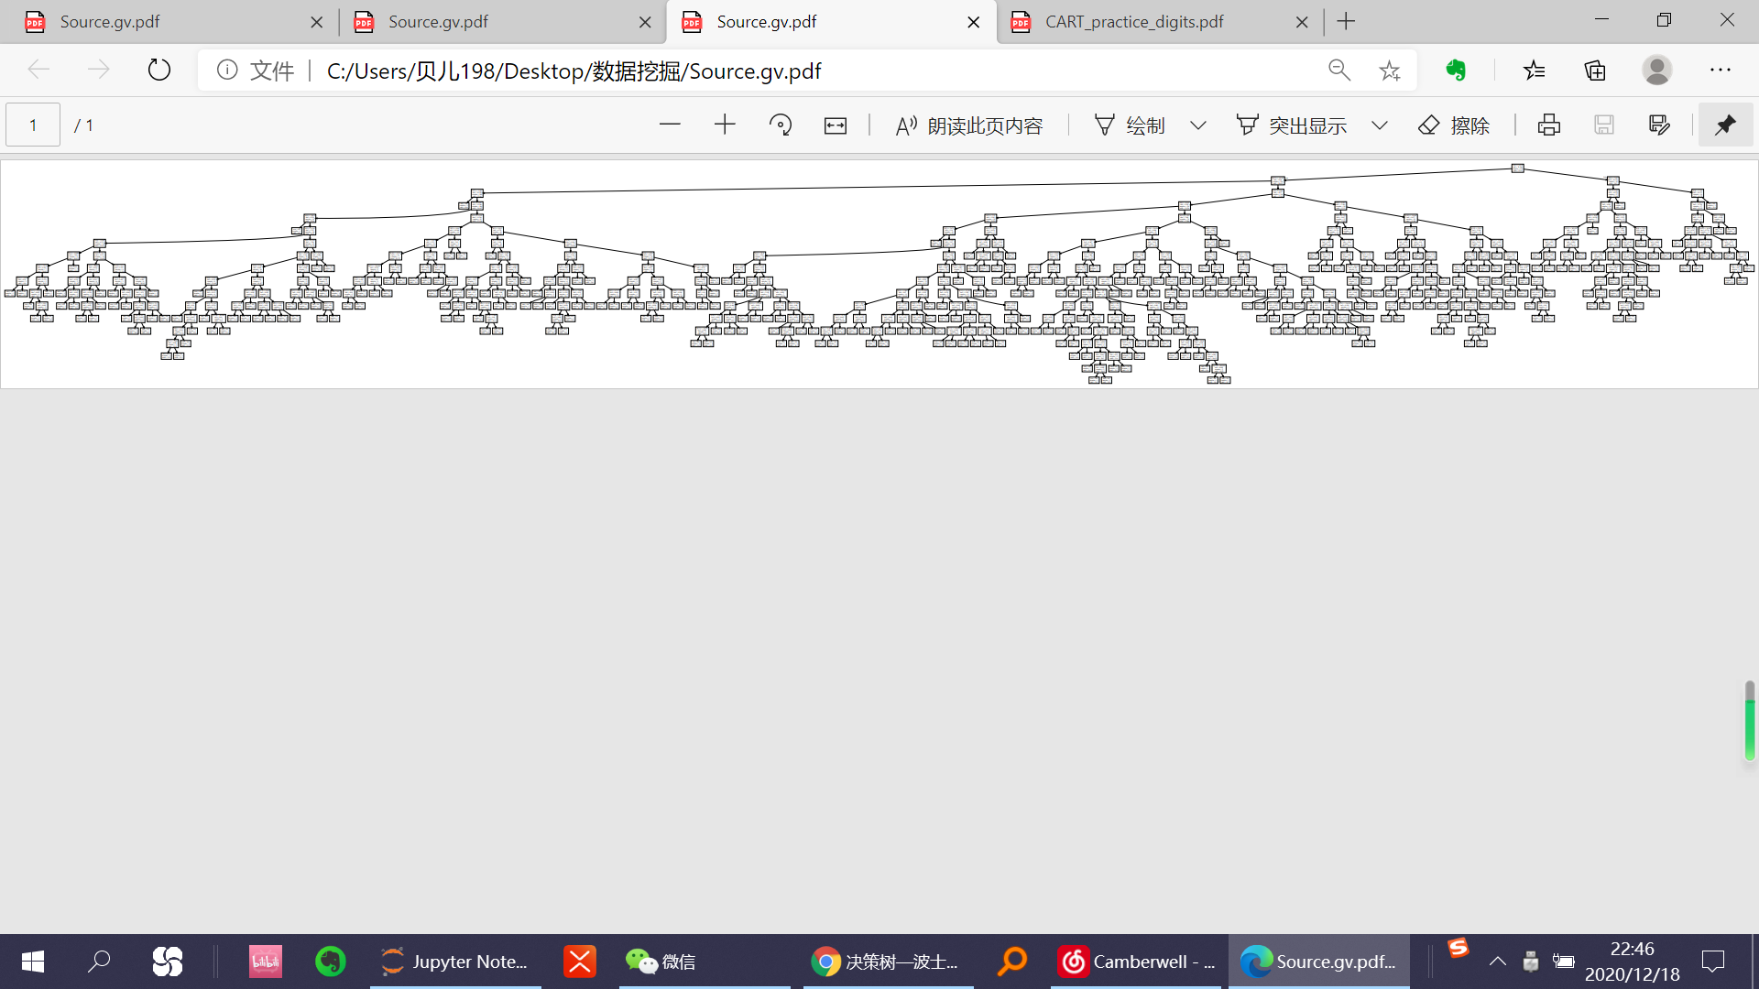Toggle the Erase (擦除) tool

coord(1454,125)
